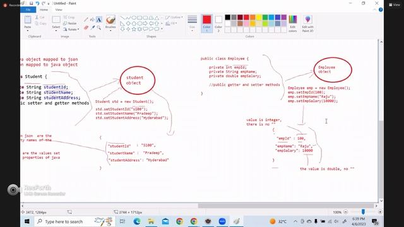
Task: Switch to the View ribbon tab
Action: (x=59, y=10)
